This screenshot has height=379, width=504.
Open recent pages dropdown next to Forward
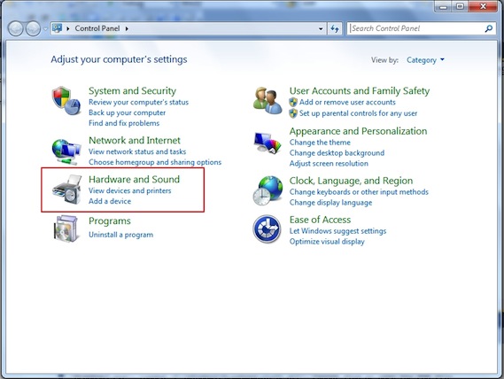point(45,28)
